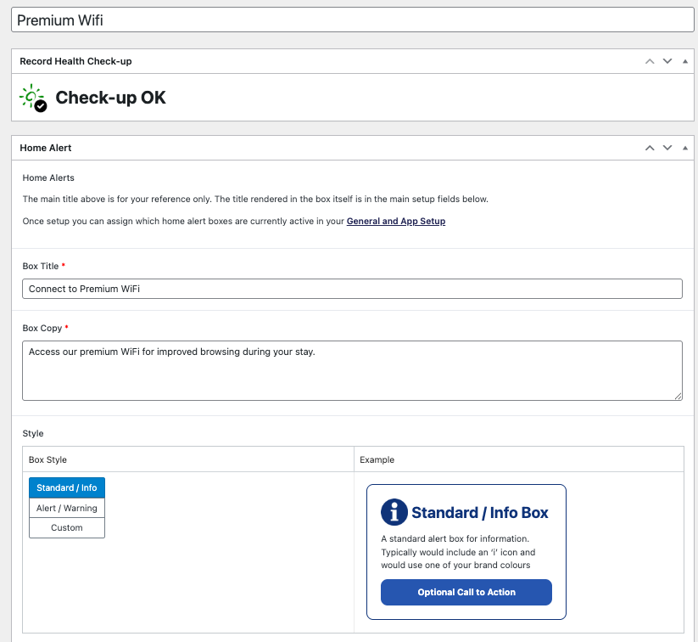698x642 pixels.
Task: Click the Home Alert panel header
Action: (x=45, y=147)
